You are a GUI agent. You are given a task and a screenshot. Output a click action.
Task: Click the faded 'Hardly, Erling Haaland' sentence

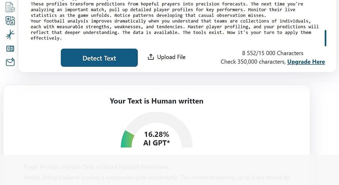point(156,177)
